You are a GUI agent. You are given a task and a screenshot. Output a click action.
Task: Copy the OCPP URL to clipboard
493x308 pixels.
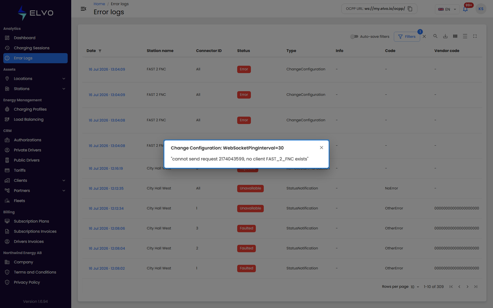point(410,9)
